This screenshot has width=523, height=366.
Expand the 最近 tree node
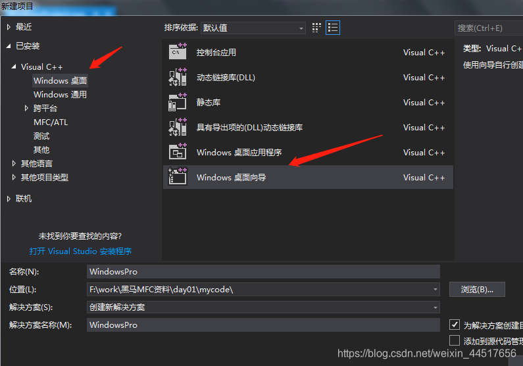[9, 27]
